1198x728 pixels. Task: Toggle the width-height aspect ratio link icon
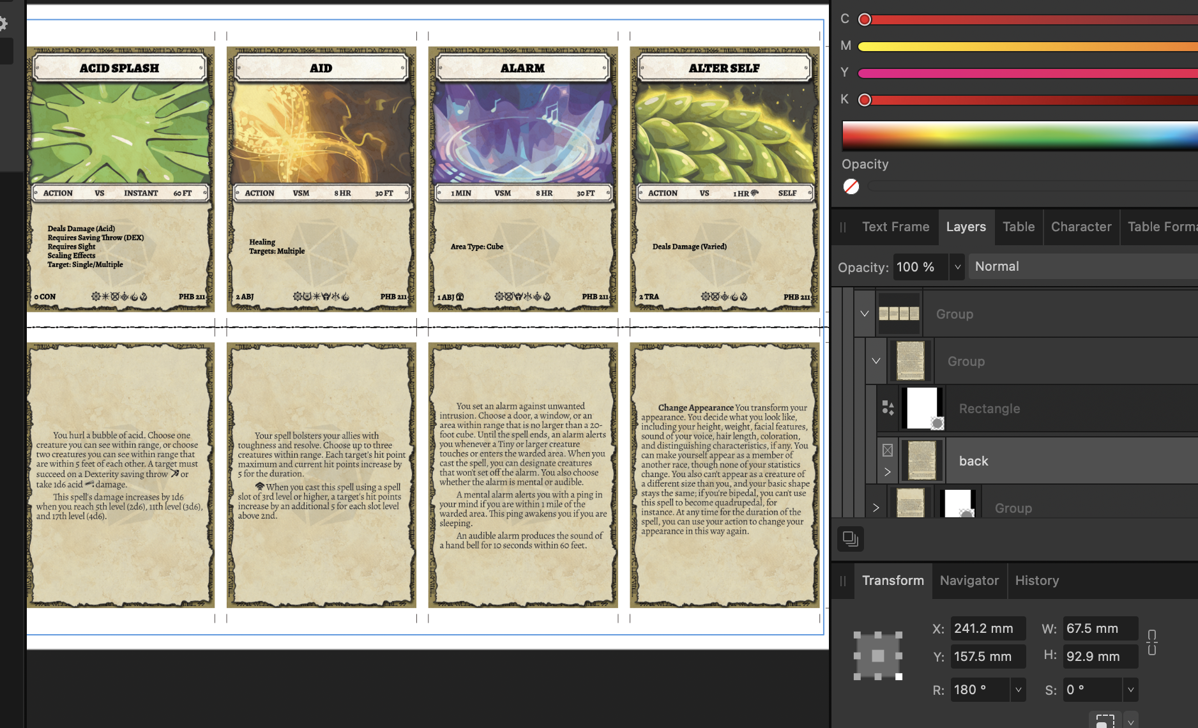[x=1151, y=642]
